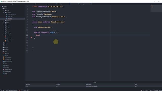
Task: Expand the Config folder chevron
Action: coord(4,11)
